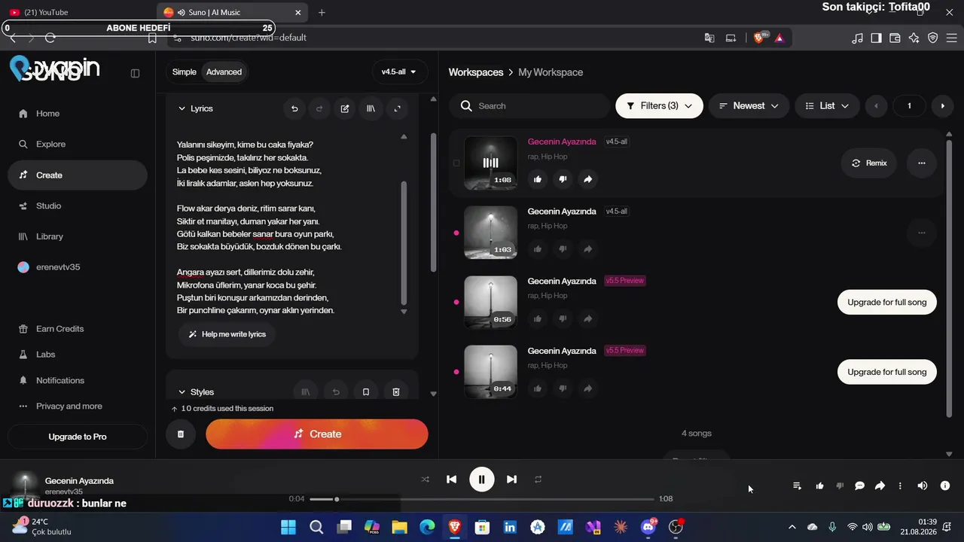Screen dimensions: 964x542
Task: Like the current song in player bar
Action: click(x=819, y=486)
